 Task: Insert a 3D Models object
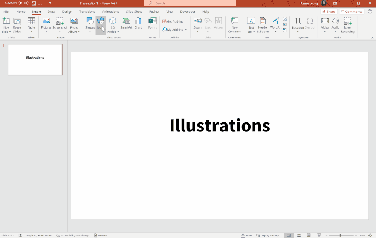(x=113, y=24)
